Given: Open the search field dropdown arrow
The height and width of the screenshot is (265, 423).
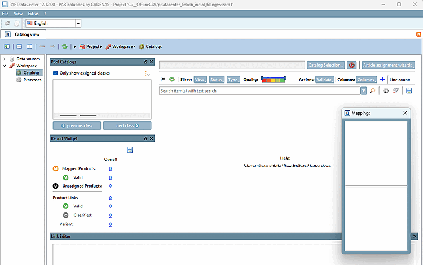Looking at the screenshot, I should [364, 91].
